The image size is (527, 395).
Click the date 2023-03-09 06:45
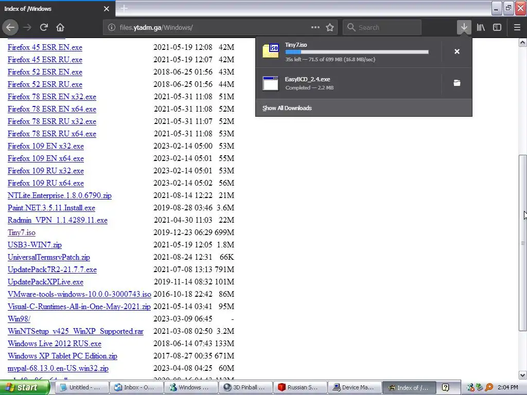[183, 319]
